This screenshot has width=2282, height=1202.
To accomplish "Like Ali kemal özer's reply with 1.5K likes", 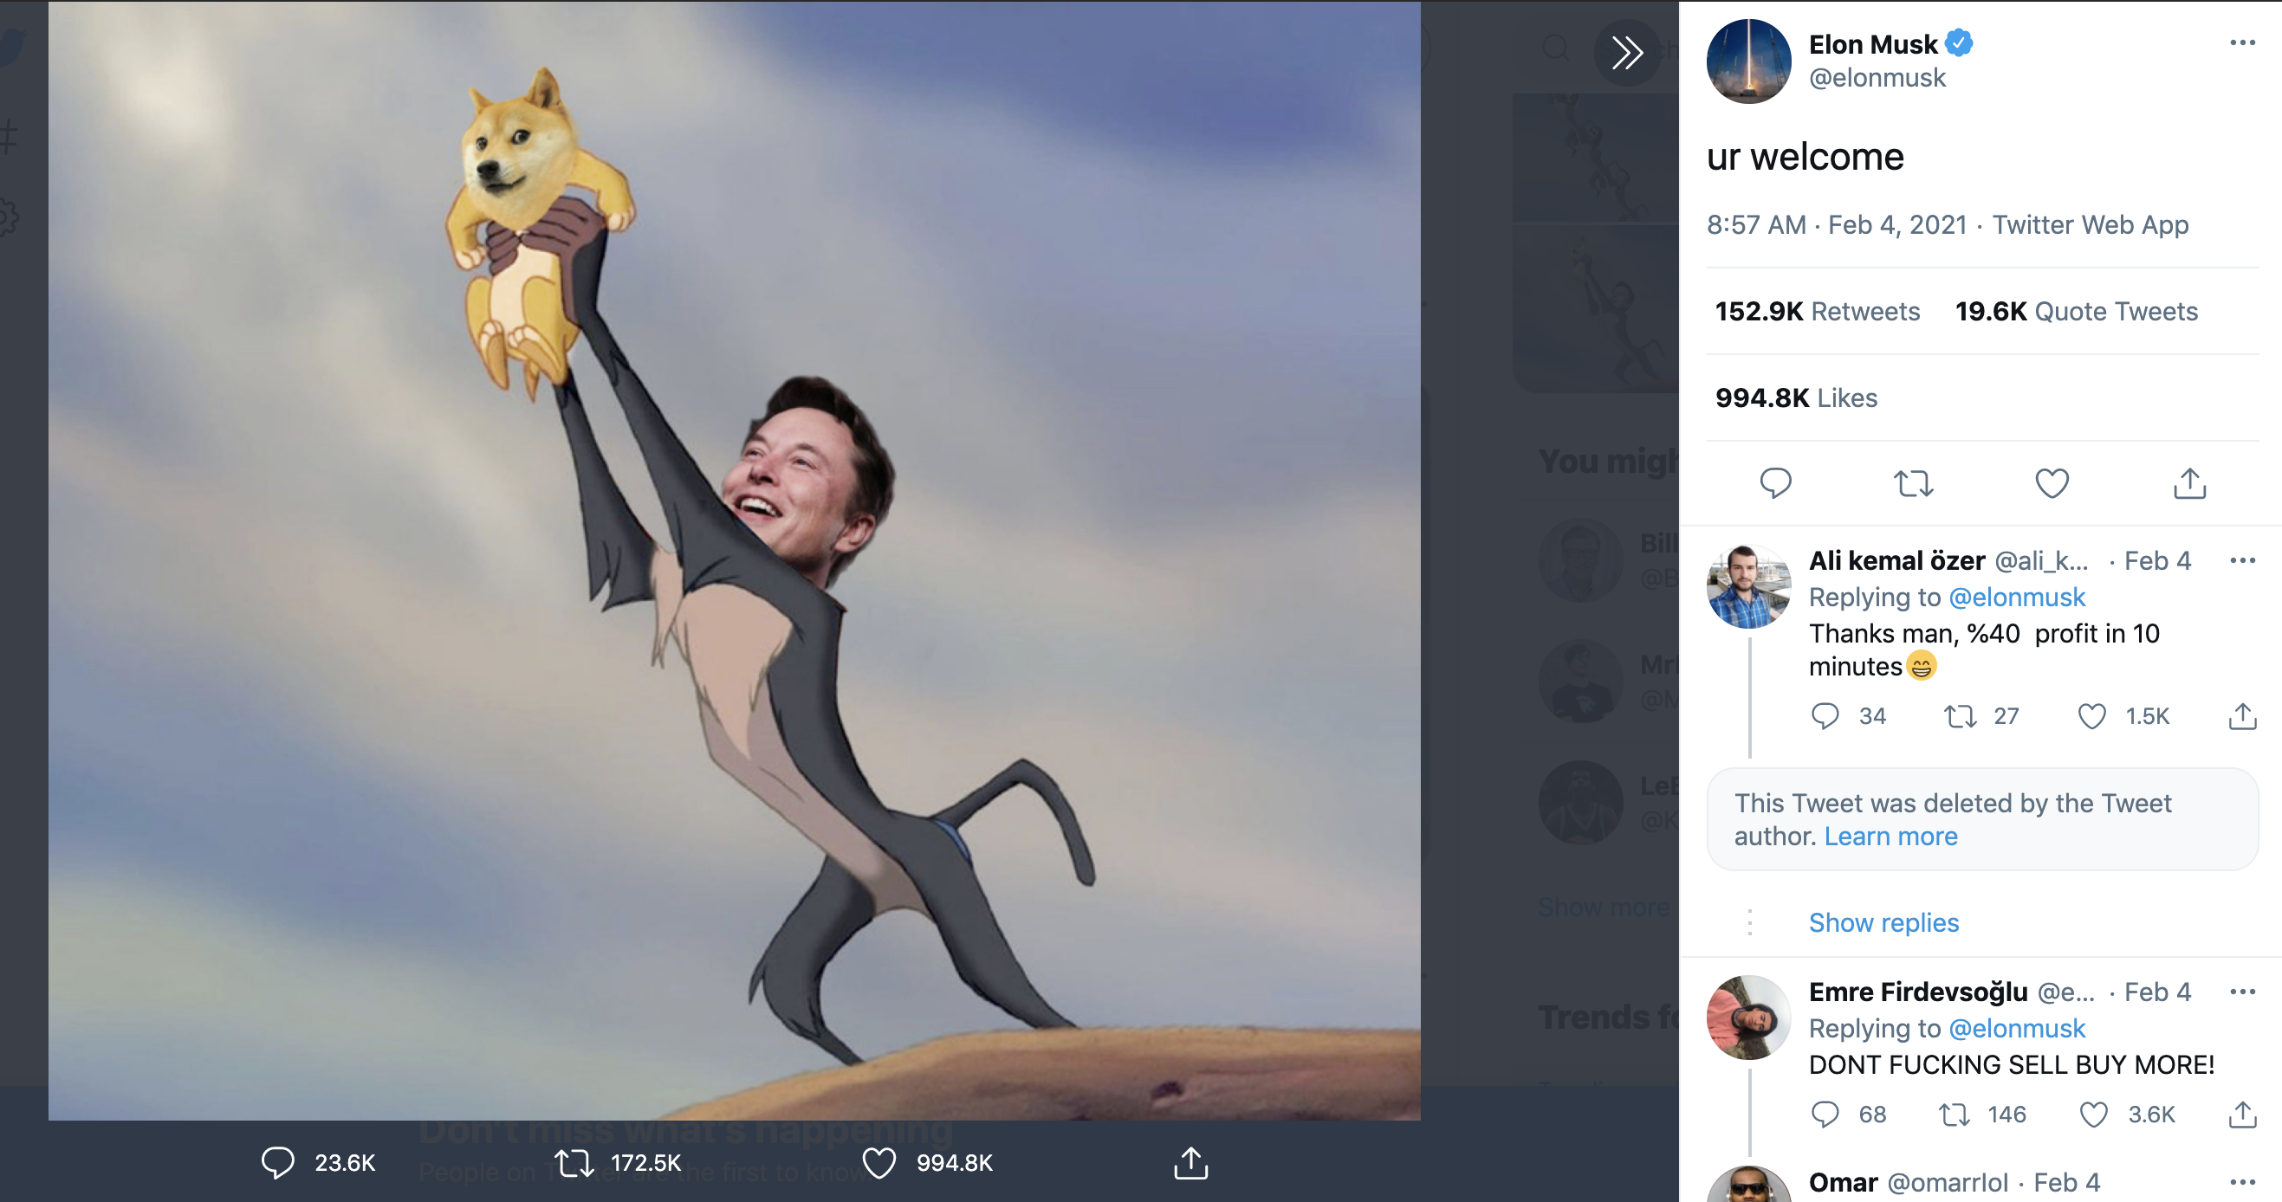I will click(2091, 715).
